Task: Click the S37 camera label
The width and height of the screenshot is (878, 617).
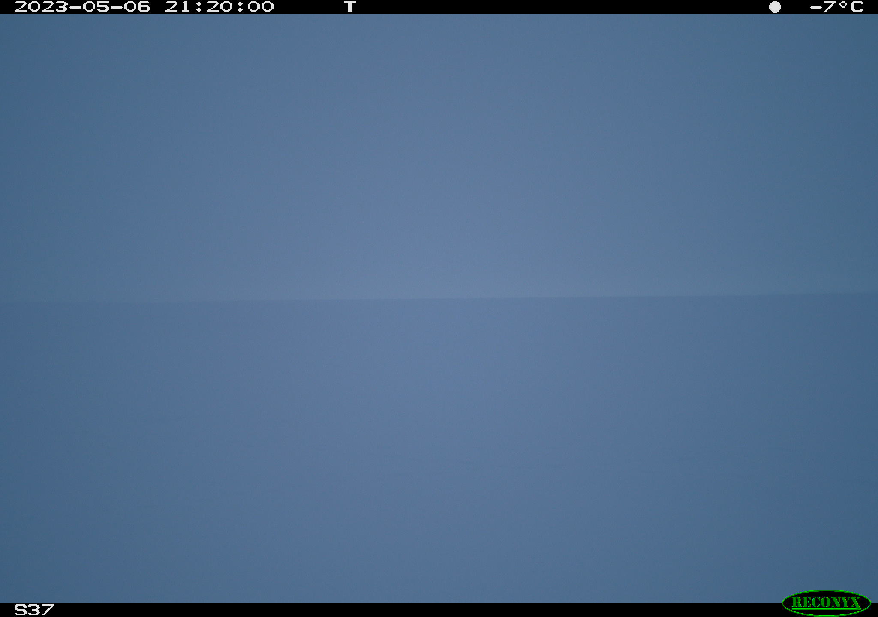Action: (x=34, y=610)
